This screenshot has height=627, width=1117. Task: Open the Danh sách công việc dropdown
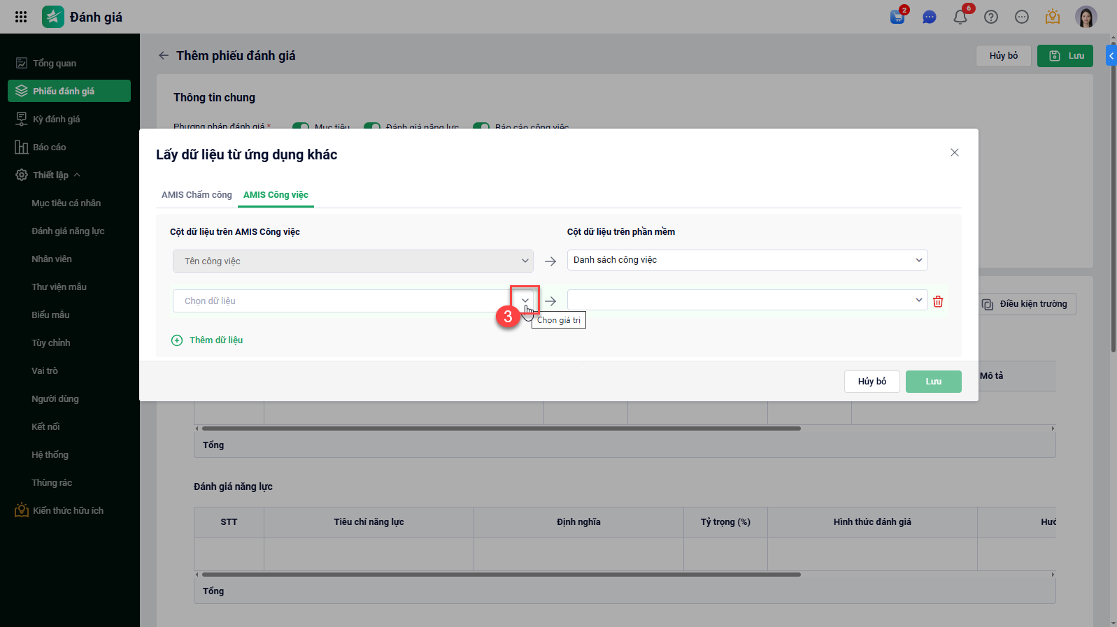[x=748, y=260]
